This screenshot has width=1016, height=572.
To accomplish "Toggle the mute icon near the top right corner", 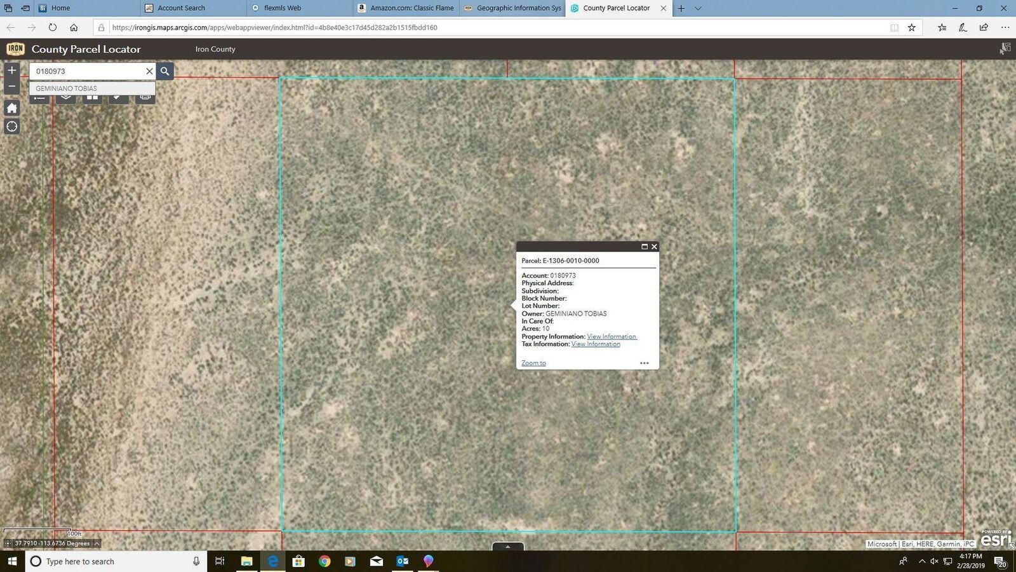I will point(1005,48).
